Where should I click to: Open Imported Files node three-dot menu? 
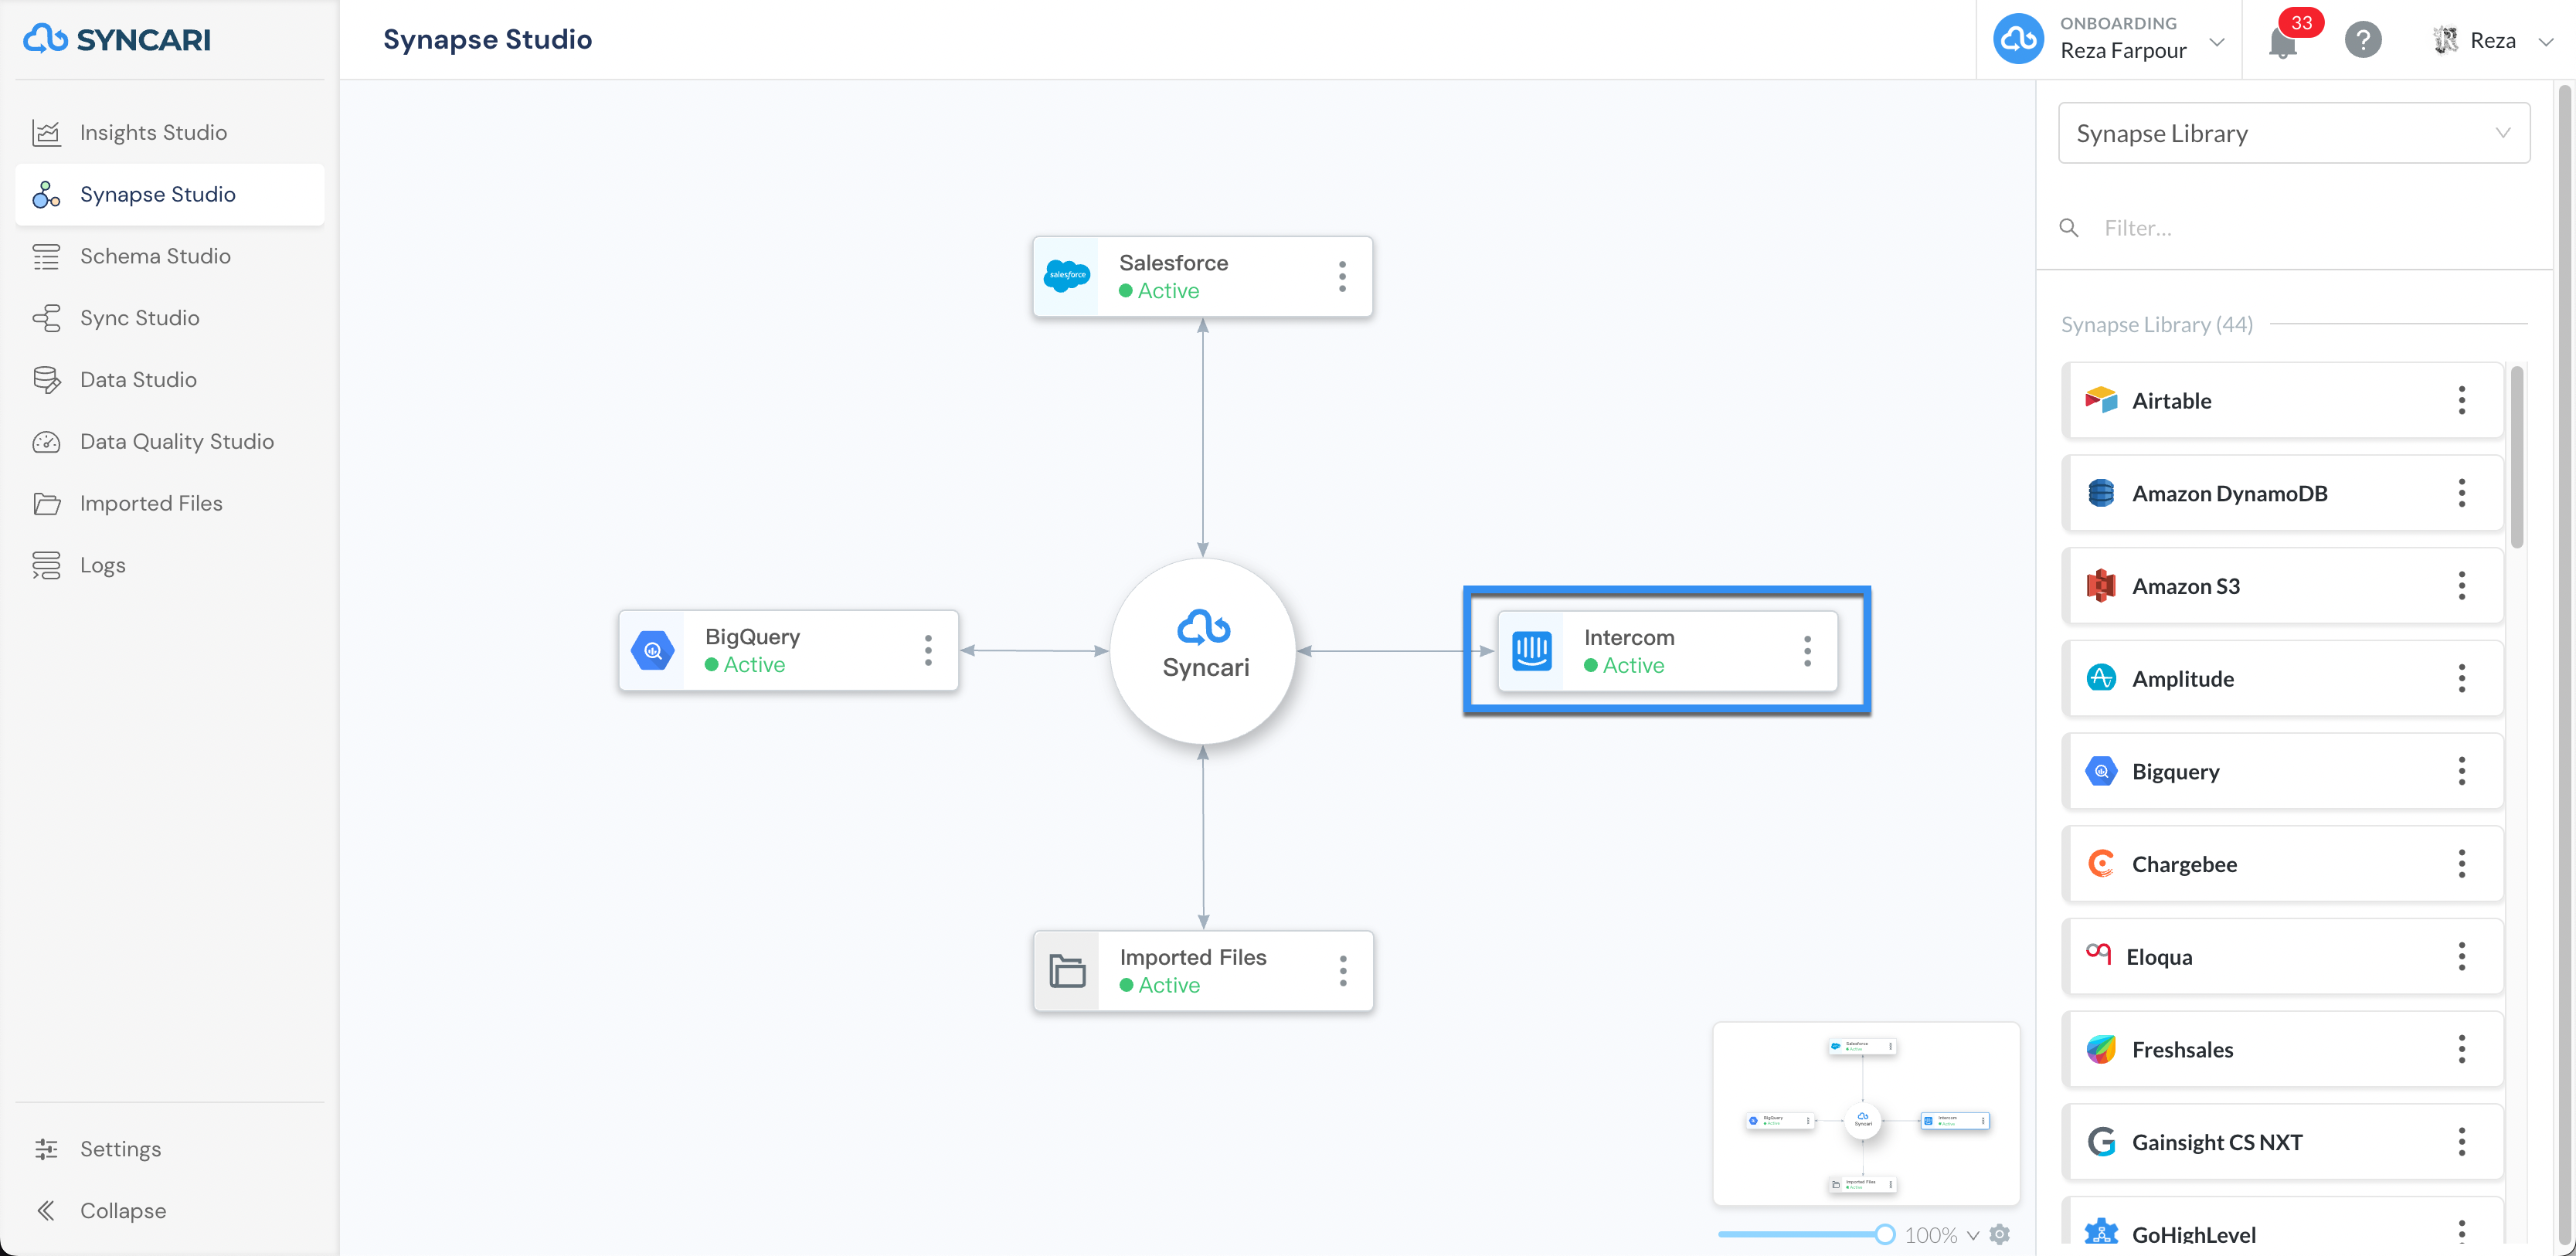tap(1343, 971)
